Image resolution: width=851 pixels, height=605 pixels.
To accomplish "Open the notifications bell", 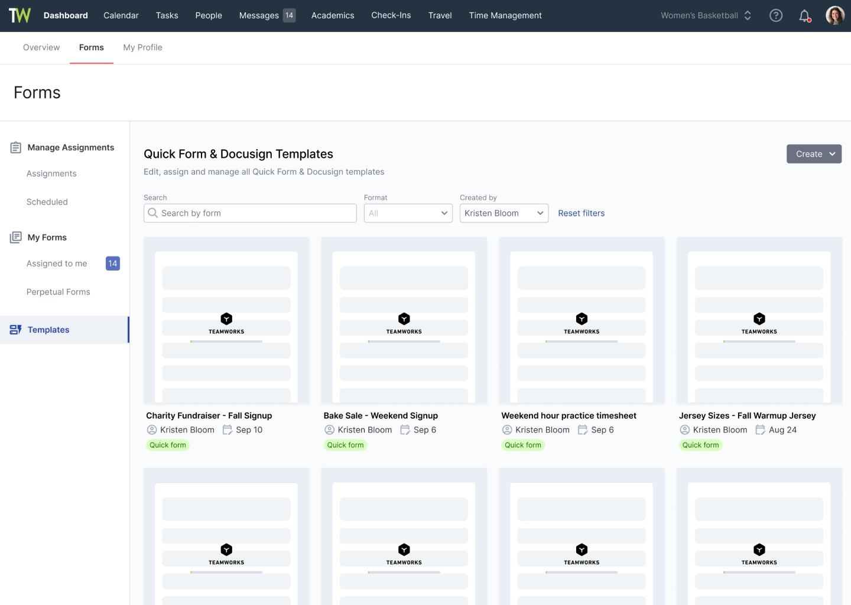I will pyautogui.click(x=804, y=16).
